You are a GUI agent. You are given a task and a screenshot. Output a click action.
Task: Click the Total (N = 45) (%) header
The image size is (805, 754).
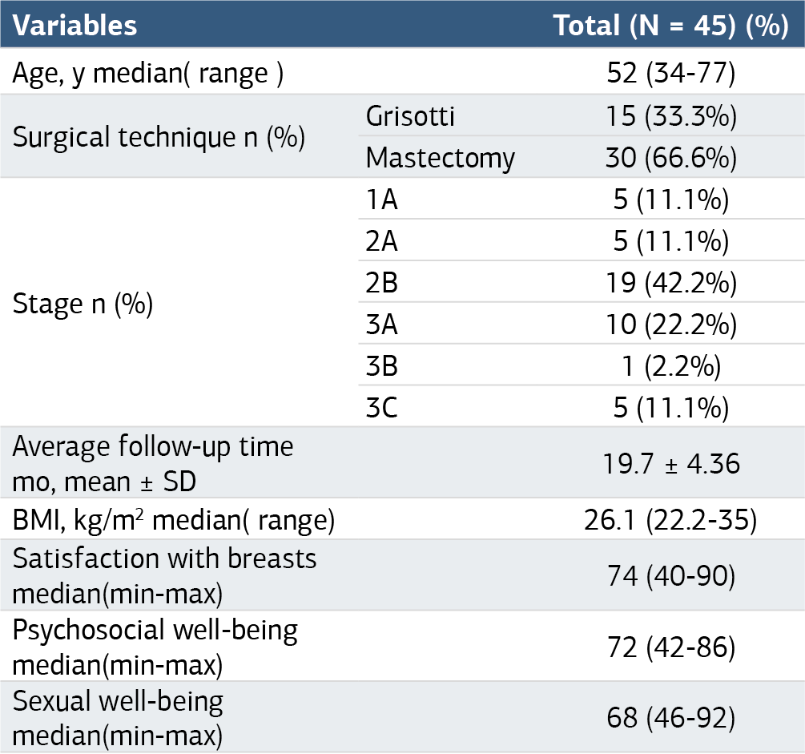pos(670,25)
